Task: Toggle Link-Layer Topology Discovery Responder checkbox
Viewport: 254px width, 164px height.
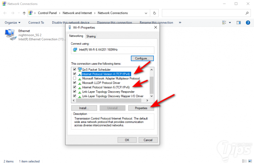Action: coord(75,91)
